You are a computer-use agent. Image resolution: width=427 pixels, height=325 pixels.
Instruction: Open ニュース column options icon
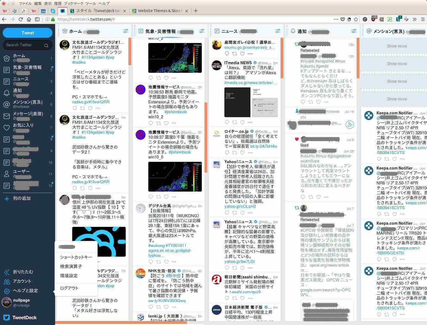(278, 31)
